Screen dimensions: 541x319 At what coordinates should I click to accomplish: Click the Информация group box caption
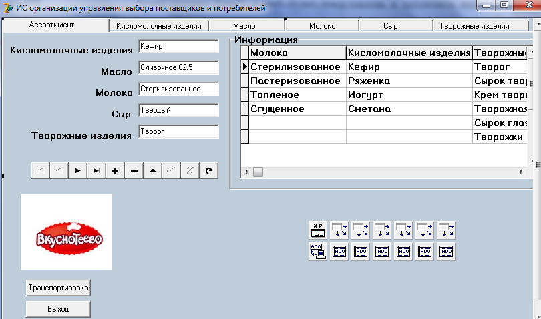click(266, 39)
